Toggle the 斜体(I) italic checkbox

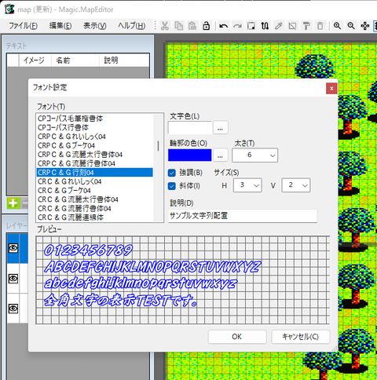tap(172, 186)
